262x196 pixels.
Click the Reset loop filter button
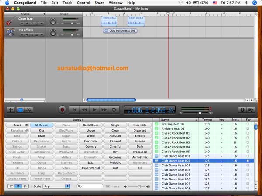[17, 125]
